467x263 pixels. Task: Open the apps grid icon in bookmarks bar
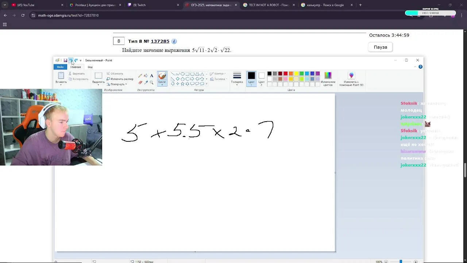point(5,24)
